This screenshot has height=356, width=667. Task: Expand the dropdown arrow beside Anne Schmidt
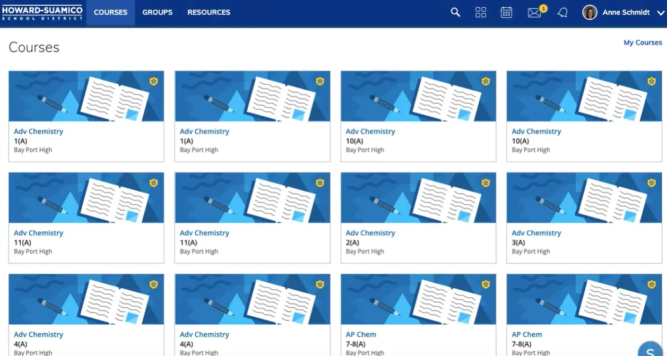(x=661, y=13)
